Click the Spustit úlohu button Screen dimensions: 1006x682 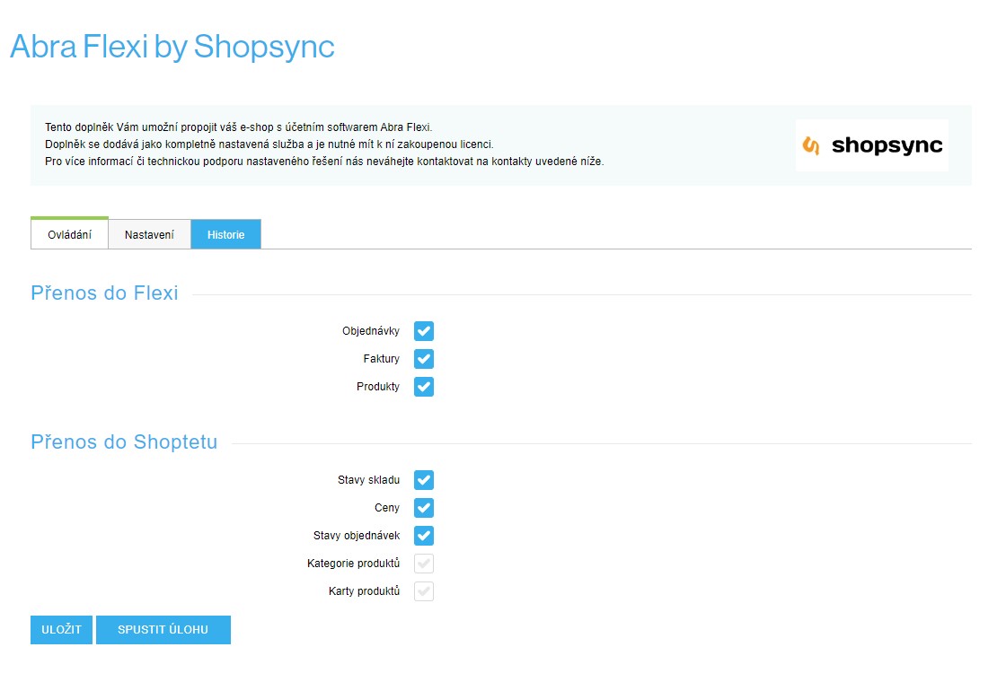(x=163, y=630)
